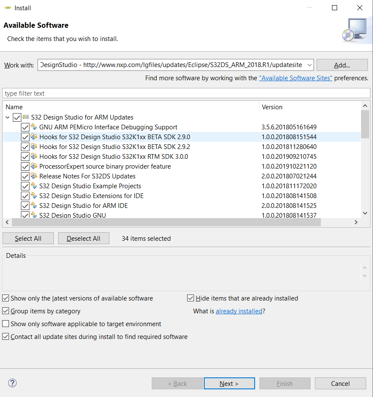
Task: Enable Show only software applicable to target environment
Action: (6, 324)
